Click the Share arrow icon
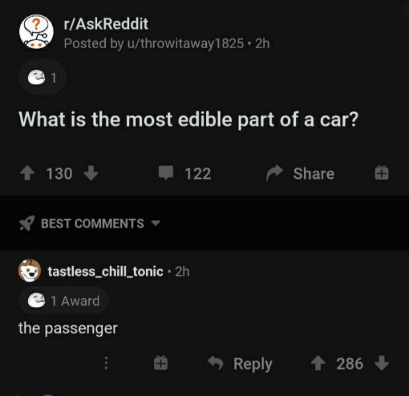 click(x=274, y=173)
